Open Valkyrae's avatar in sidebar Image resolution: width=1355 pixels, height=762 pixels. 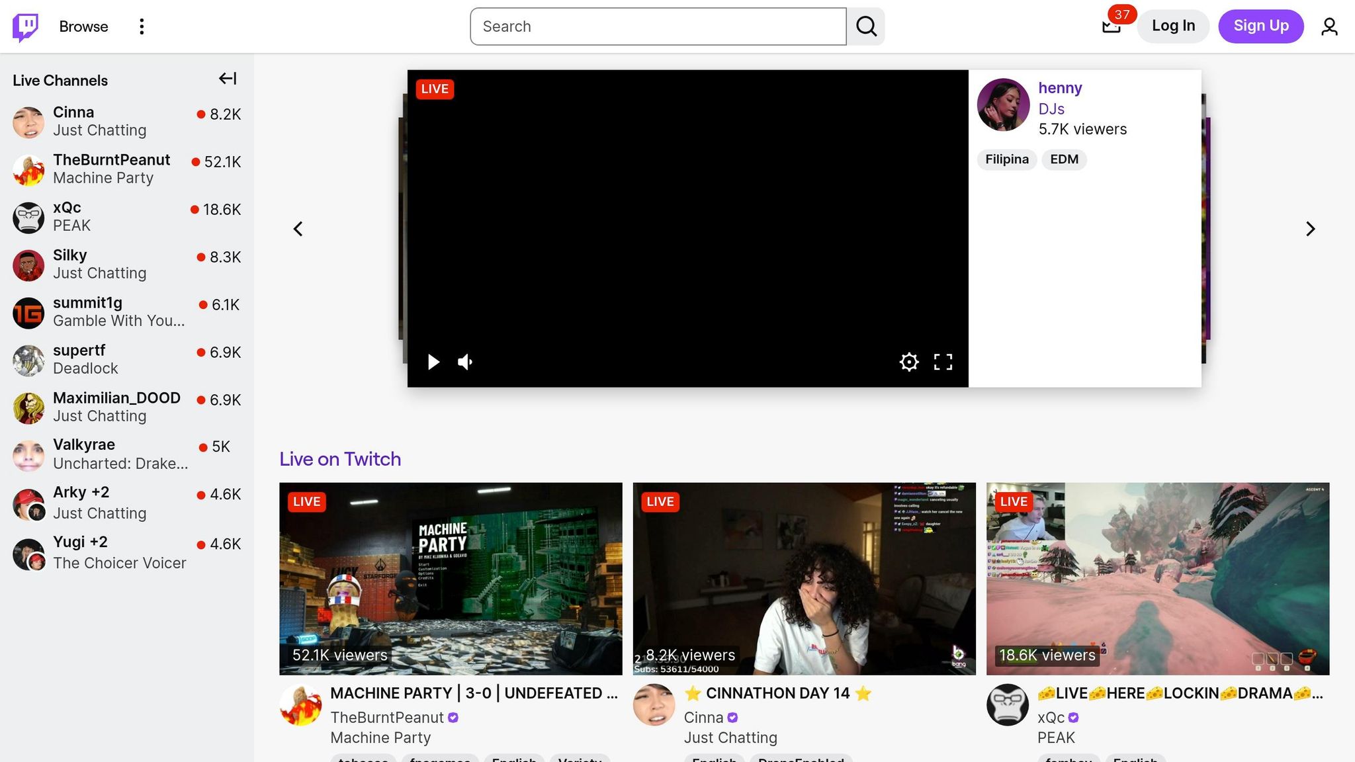point(28,456)
